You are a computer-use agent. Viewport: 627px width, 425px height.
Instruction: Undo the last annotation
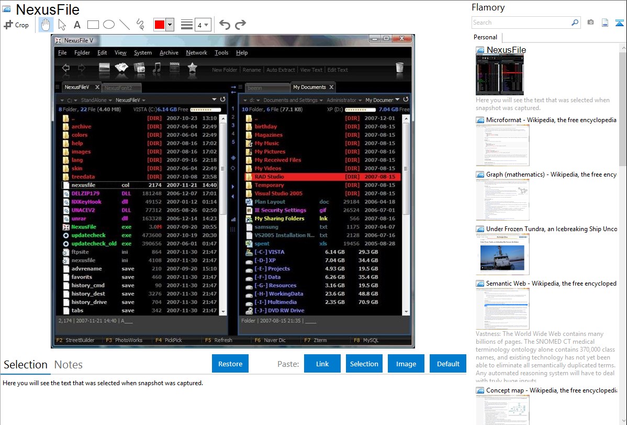click(225, 25)
